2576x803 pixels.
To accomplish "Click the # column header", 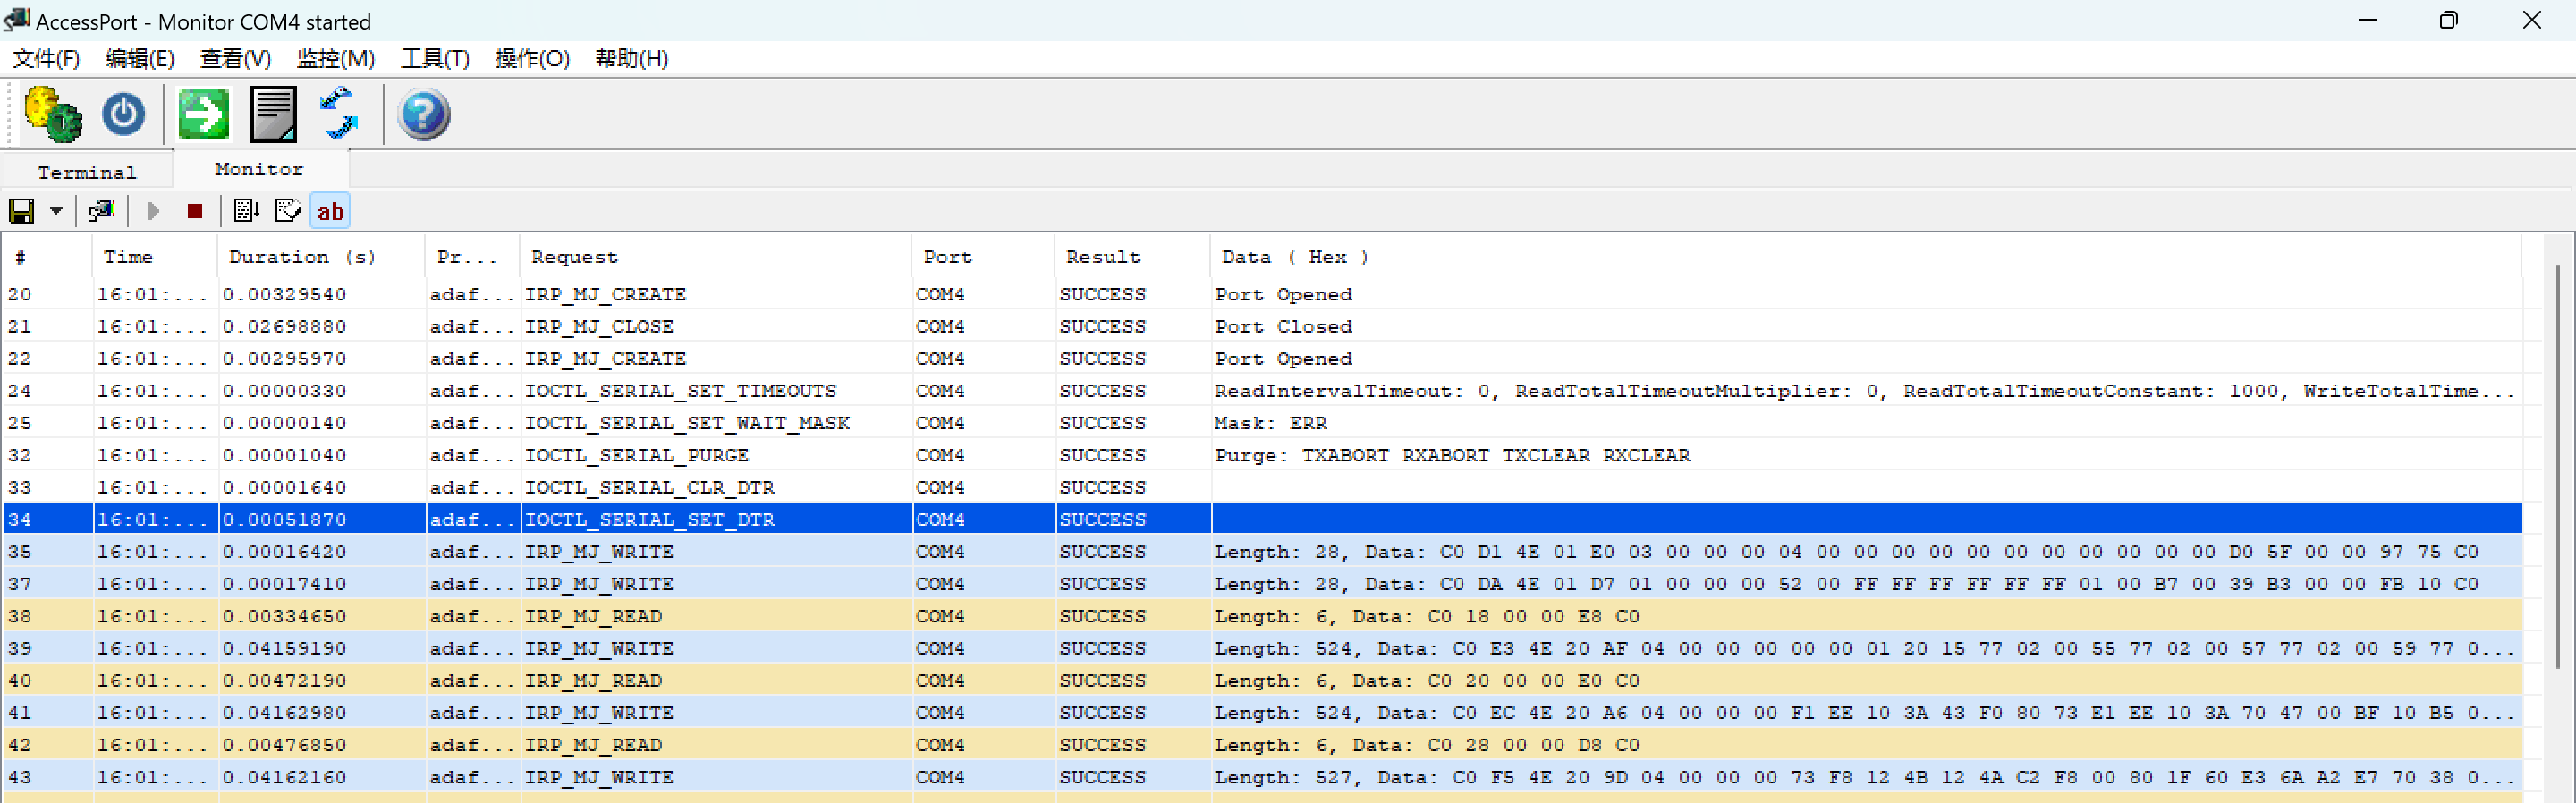I will pos(47,257).
